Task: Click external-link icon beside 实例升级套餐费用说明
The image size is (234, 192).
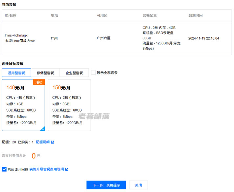Action: [x=67, y=169]
